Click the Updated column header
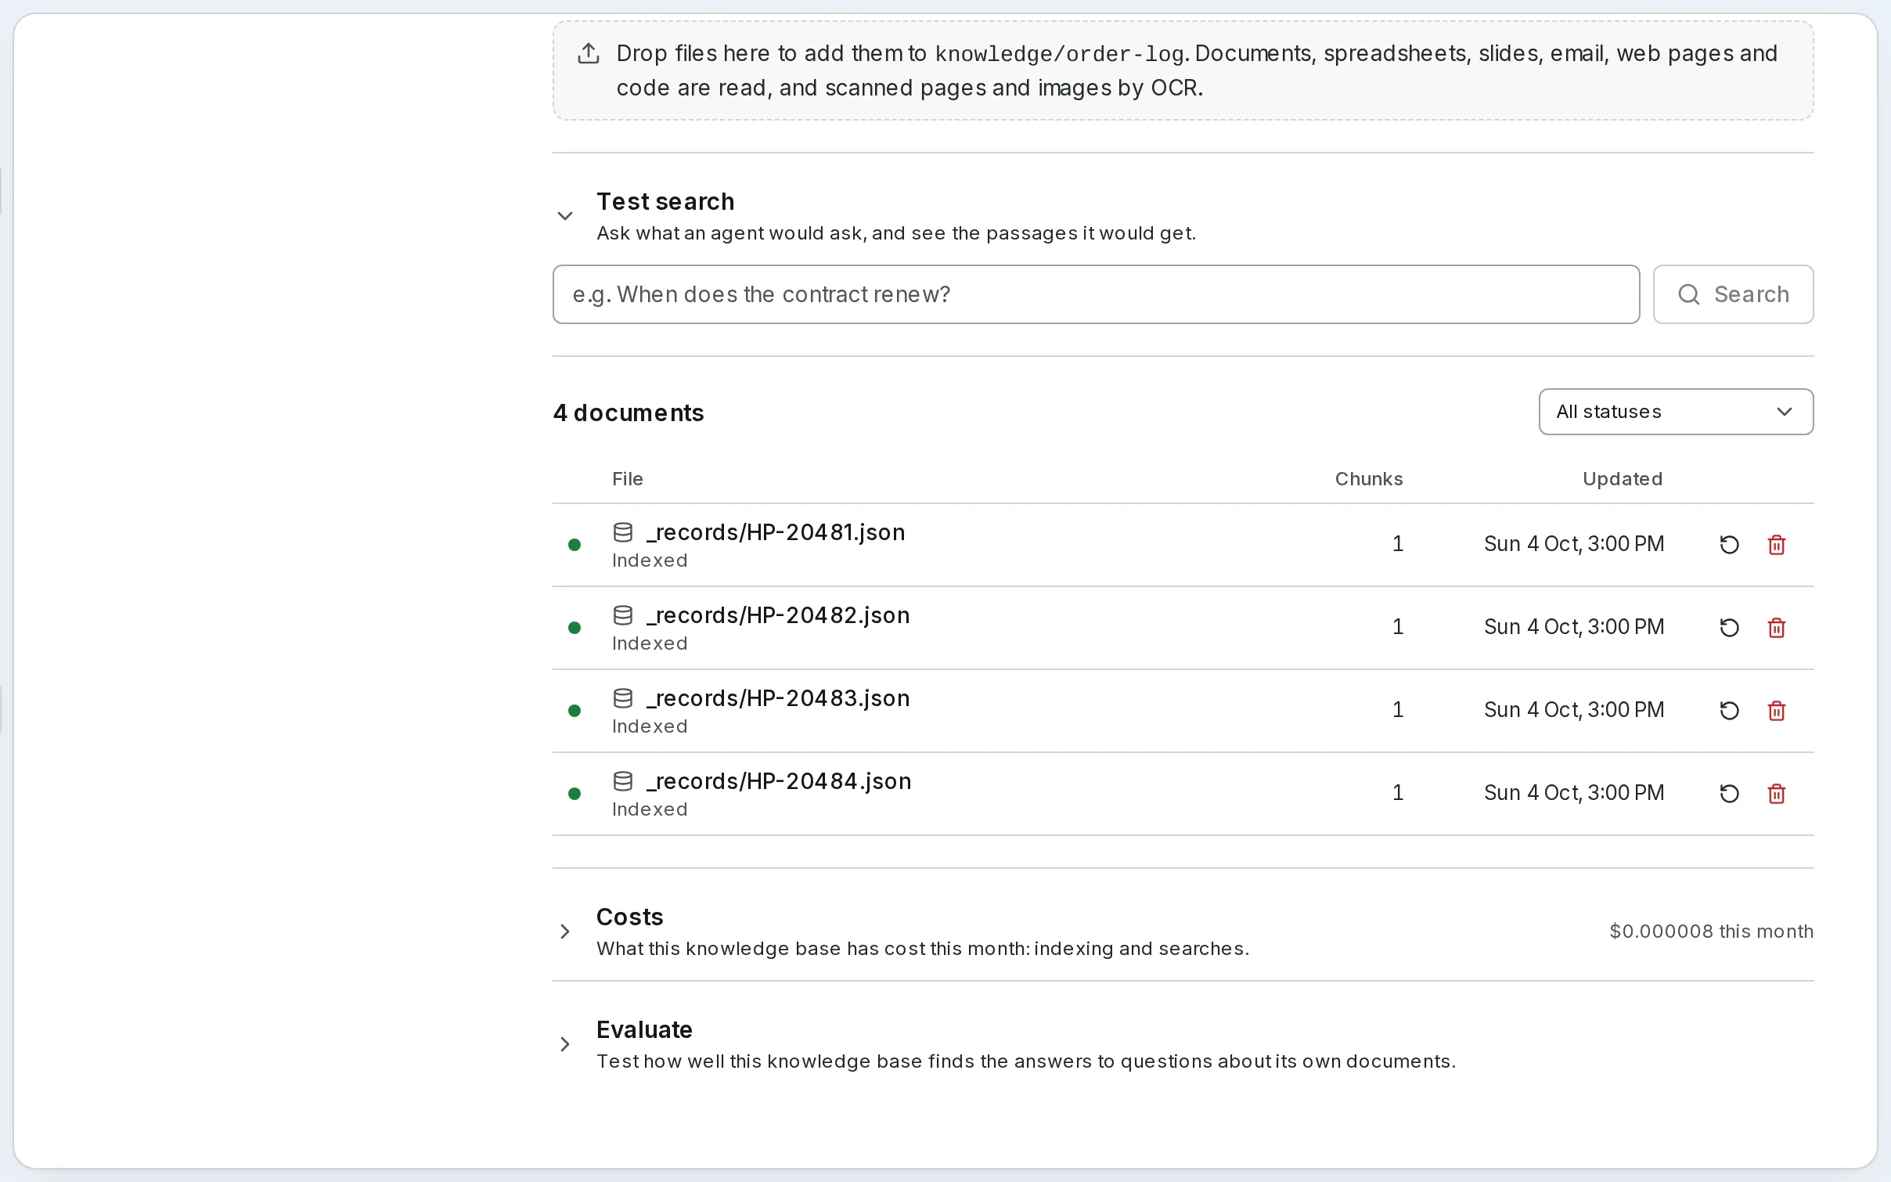 [x=1623, y=479]
